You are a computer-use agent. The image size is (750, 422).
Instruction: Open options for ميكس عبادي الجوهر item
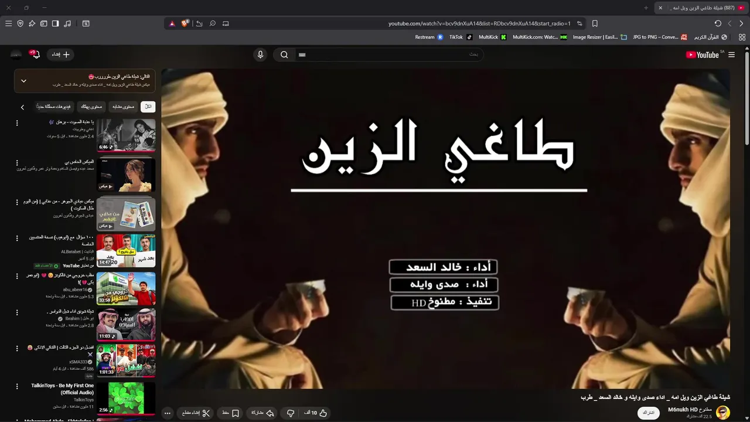pos(17,202)
